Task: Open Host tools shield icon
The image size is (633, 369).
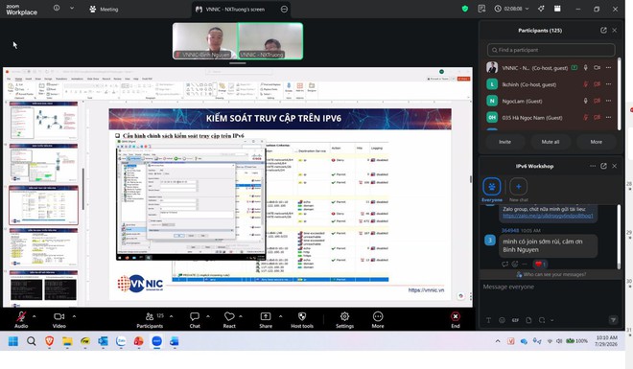Action: (302, 316)
